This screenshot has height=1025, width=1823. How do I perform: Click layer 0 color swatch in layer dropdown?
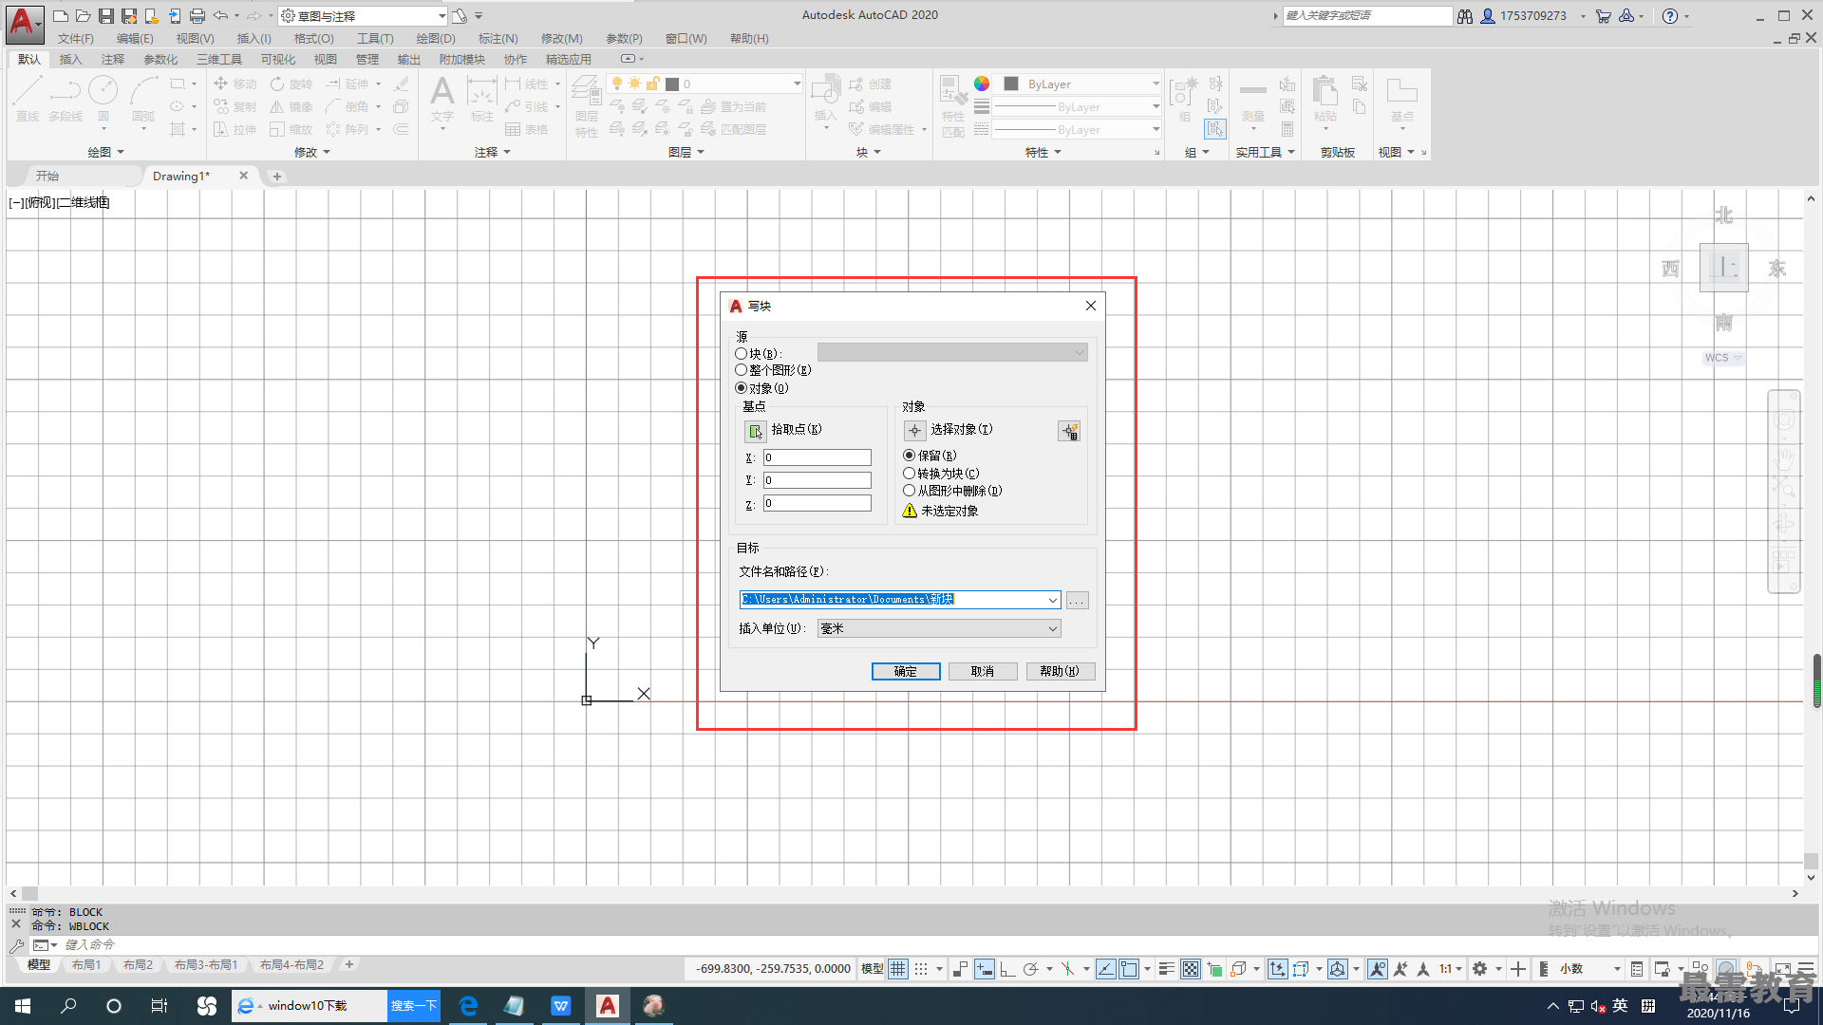672,84
